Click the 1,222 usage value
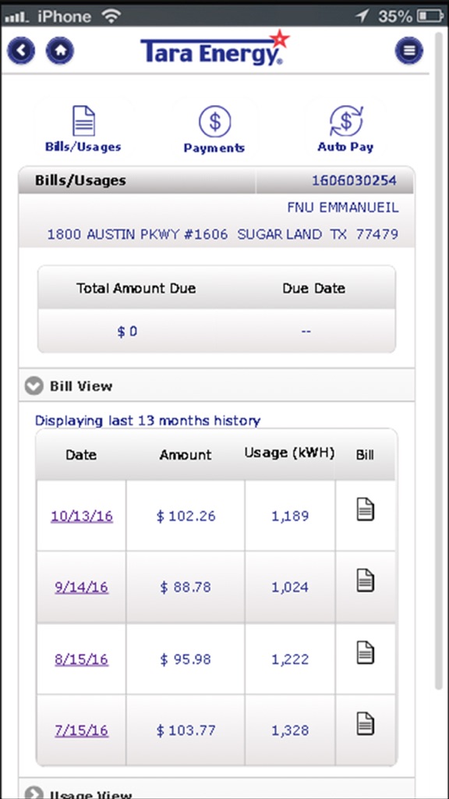The width and height of the screenshot is (449, 799). tap(290, 659)
